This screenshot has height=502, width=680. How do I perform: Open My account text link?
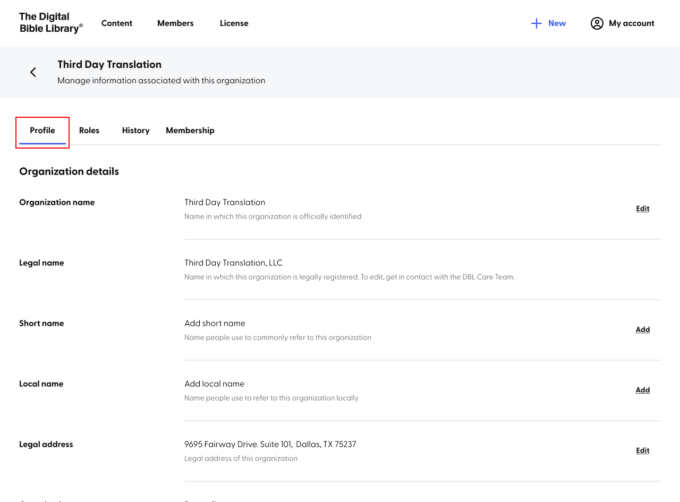pos(632,23)
